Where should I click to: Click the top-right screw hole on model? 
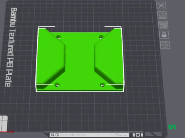(101, 37)
